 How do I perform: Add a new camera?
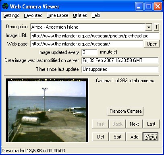click(x=134, y=137)
